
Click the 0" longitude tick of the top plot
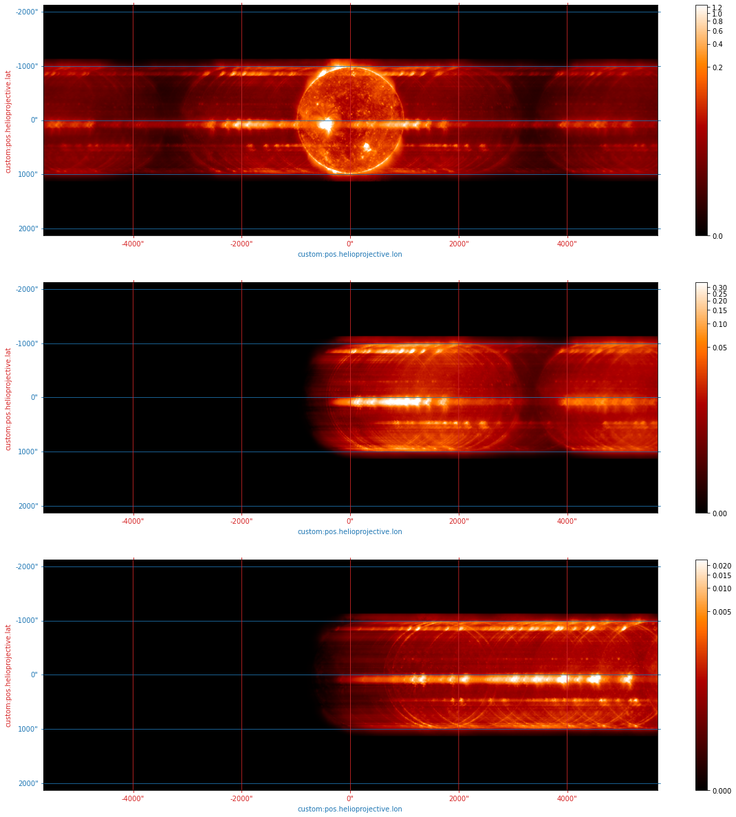[x=350, y=244]
